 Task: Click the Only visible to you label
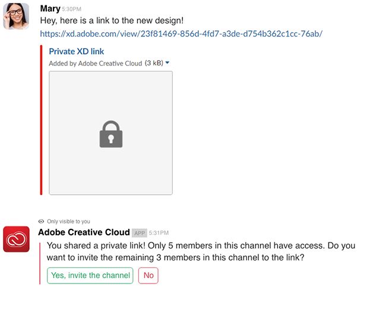point(69,221)
